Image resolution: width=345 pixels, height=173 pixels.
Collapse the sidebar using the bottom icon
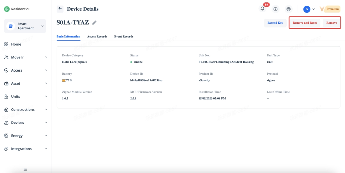click(25, 169)
